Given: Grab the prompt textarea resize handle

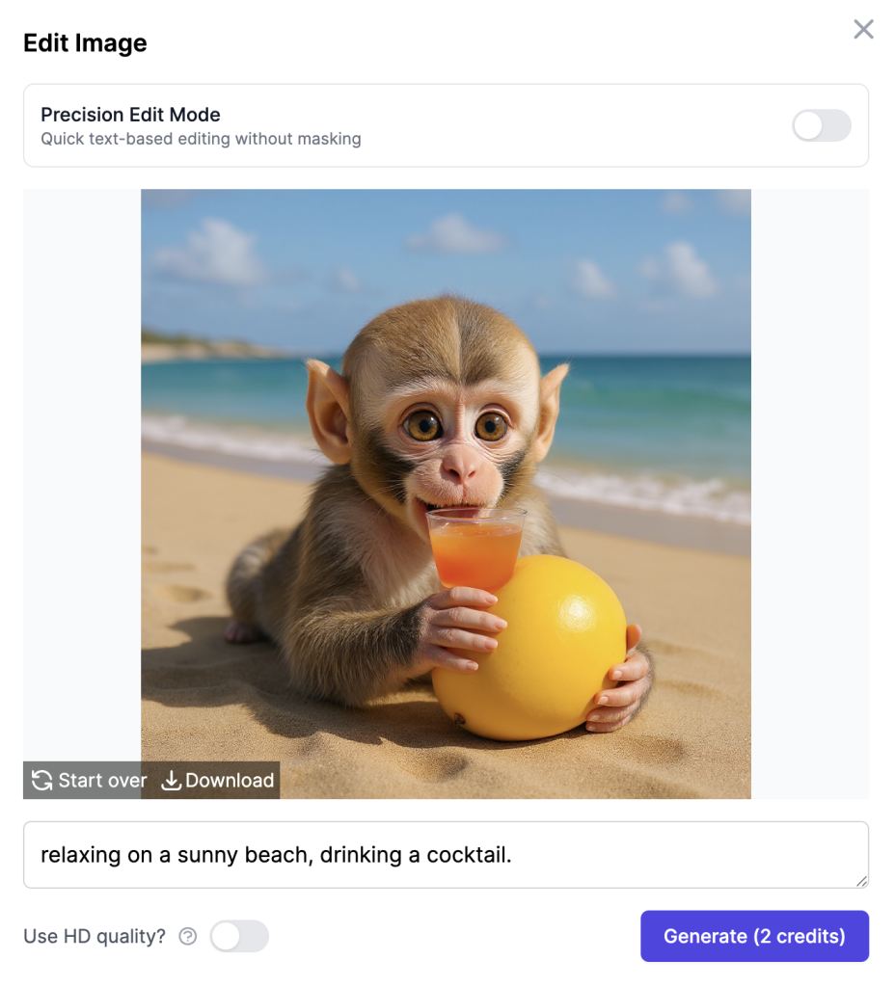Looking at the screenshot, I should coord(861,880).
